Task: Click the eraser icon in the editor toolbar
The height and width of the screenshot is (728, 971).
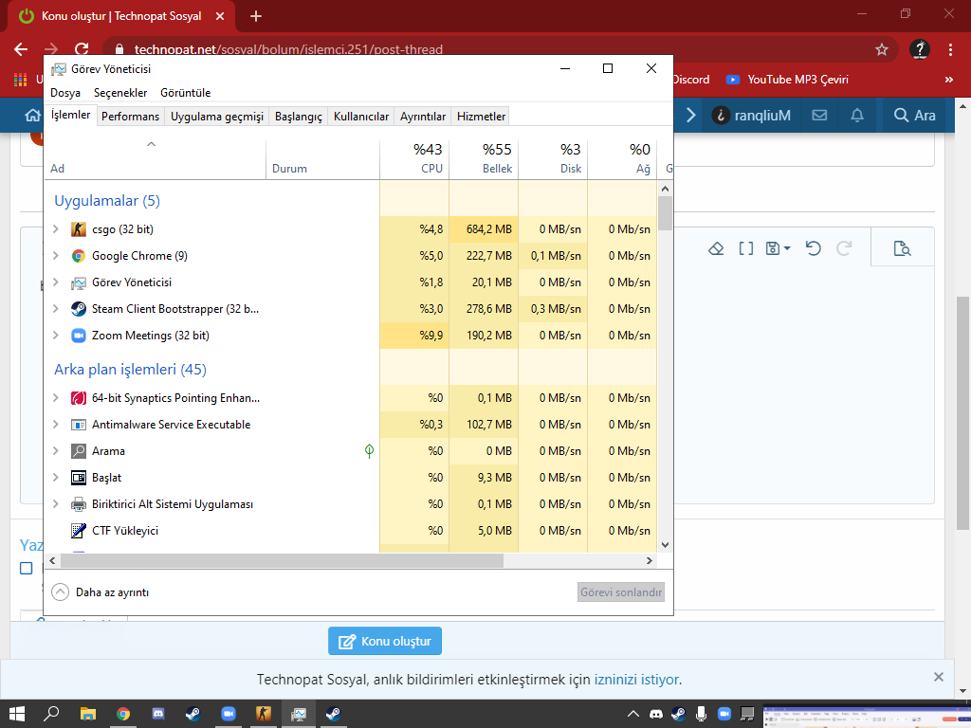Action: pyautogui.click(x=716, y=249)
